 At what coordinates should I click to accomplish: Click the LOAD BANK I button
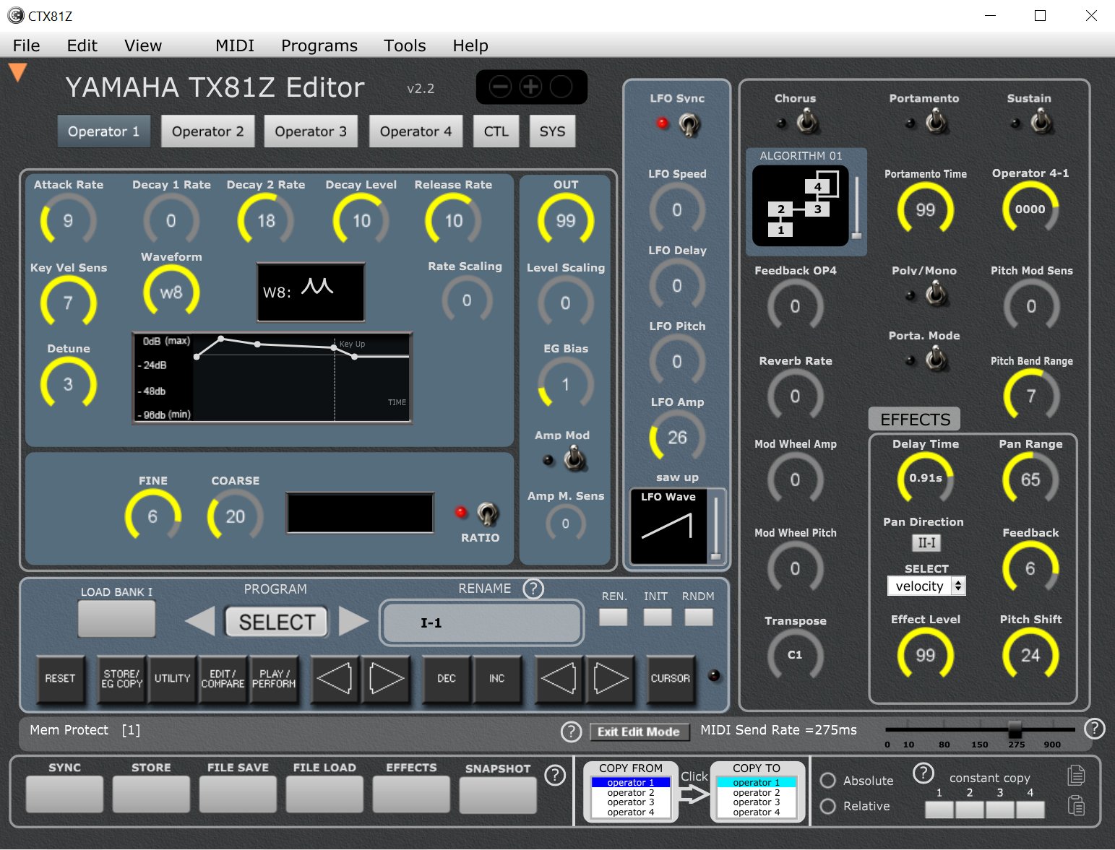click(116, 619)
